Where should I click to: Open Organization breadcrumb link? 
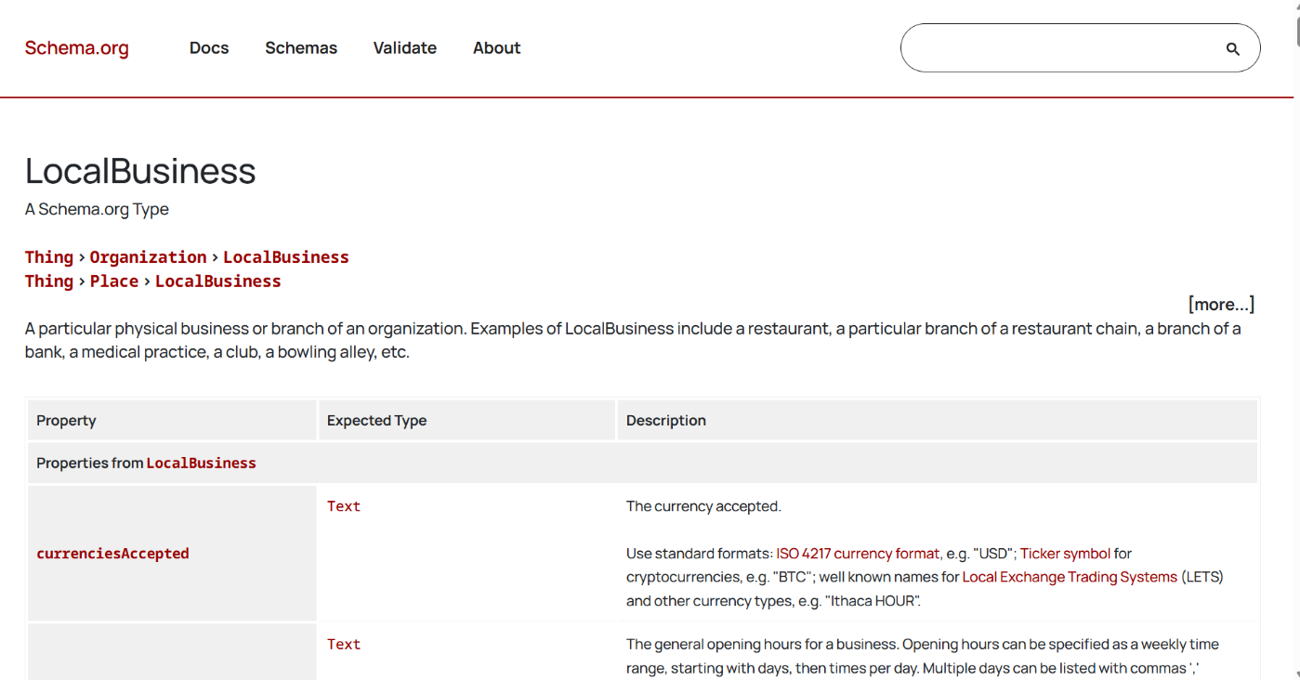point(148,257)
